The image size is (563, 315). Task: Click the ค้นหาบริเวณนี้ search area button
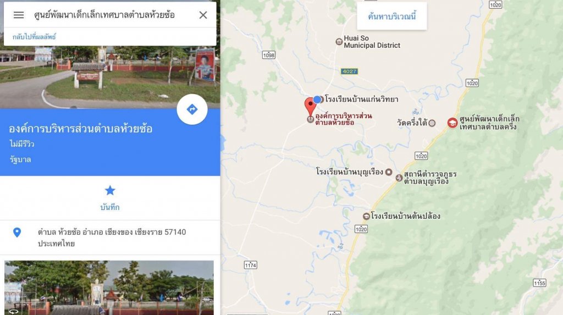[x=391, y=16]
